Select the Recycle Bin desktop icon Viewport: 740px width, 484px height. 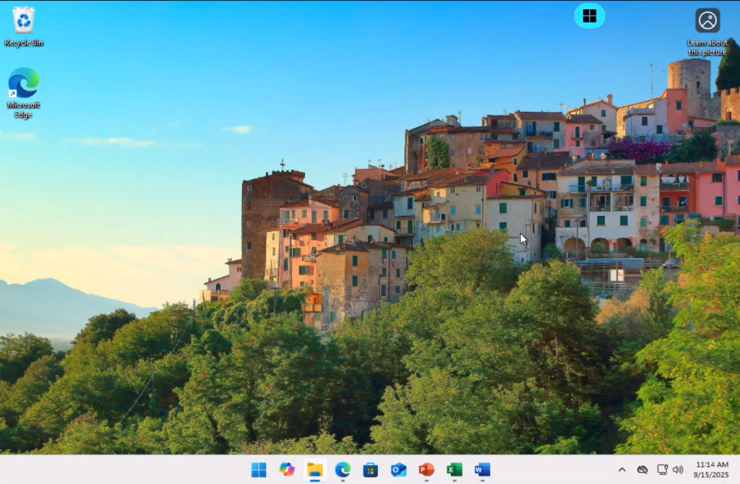point(23,27)
